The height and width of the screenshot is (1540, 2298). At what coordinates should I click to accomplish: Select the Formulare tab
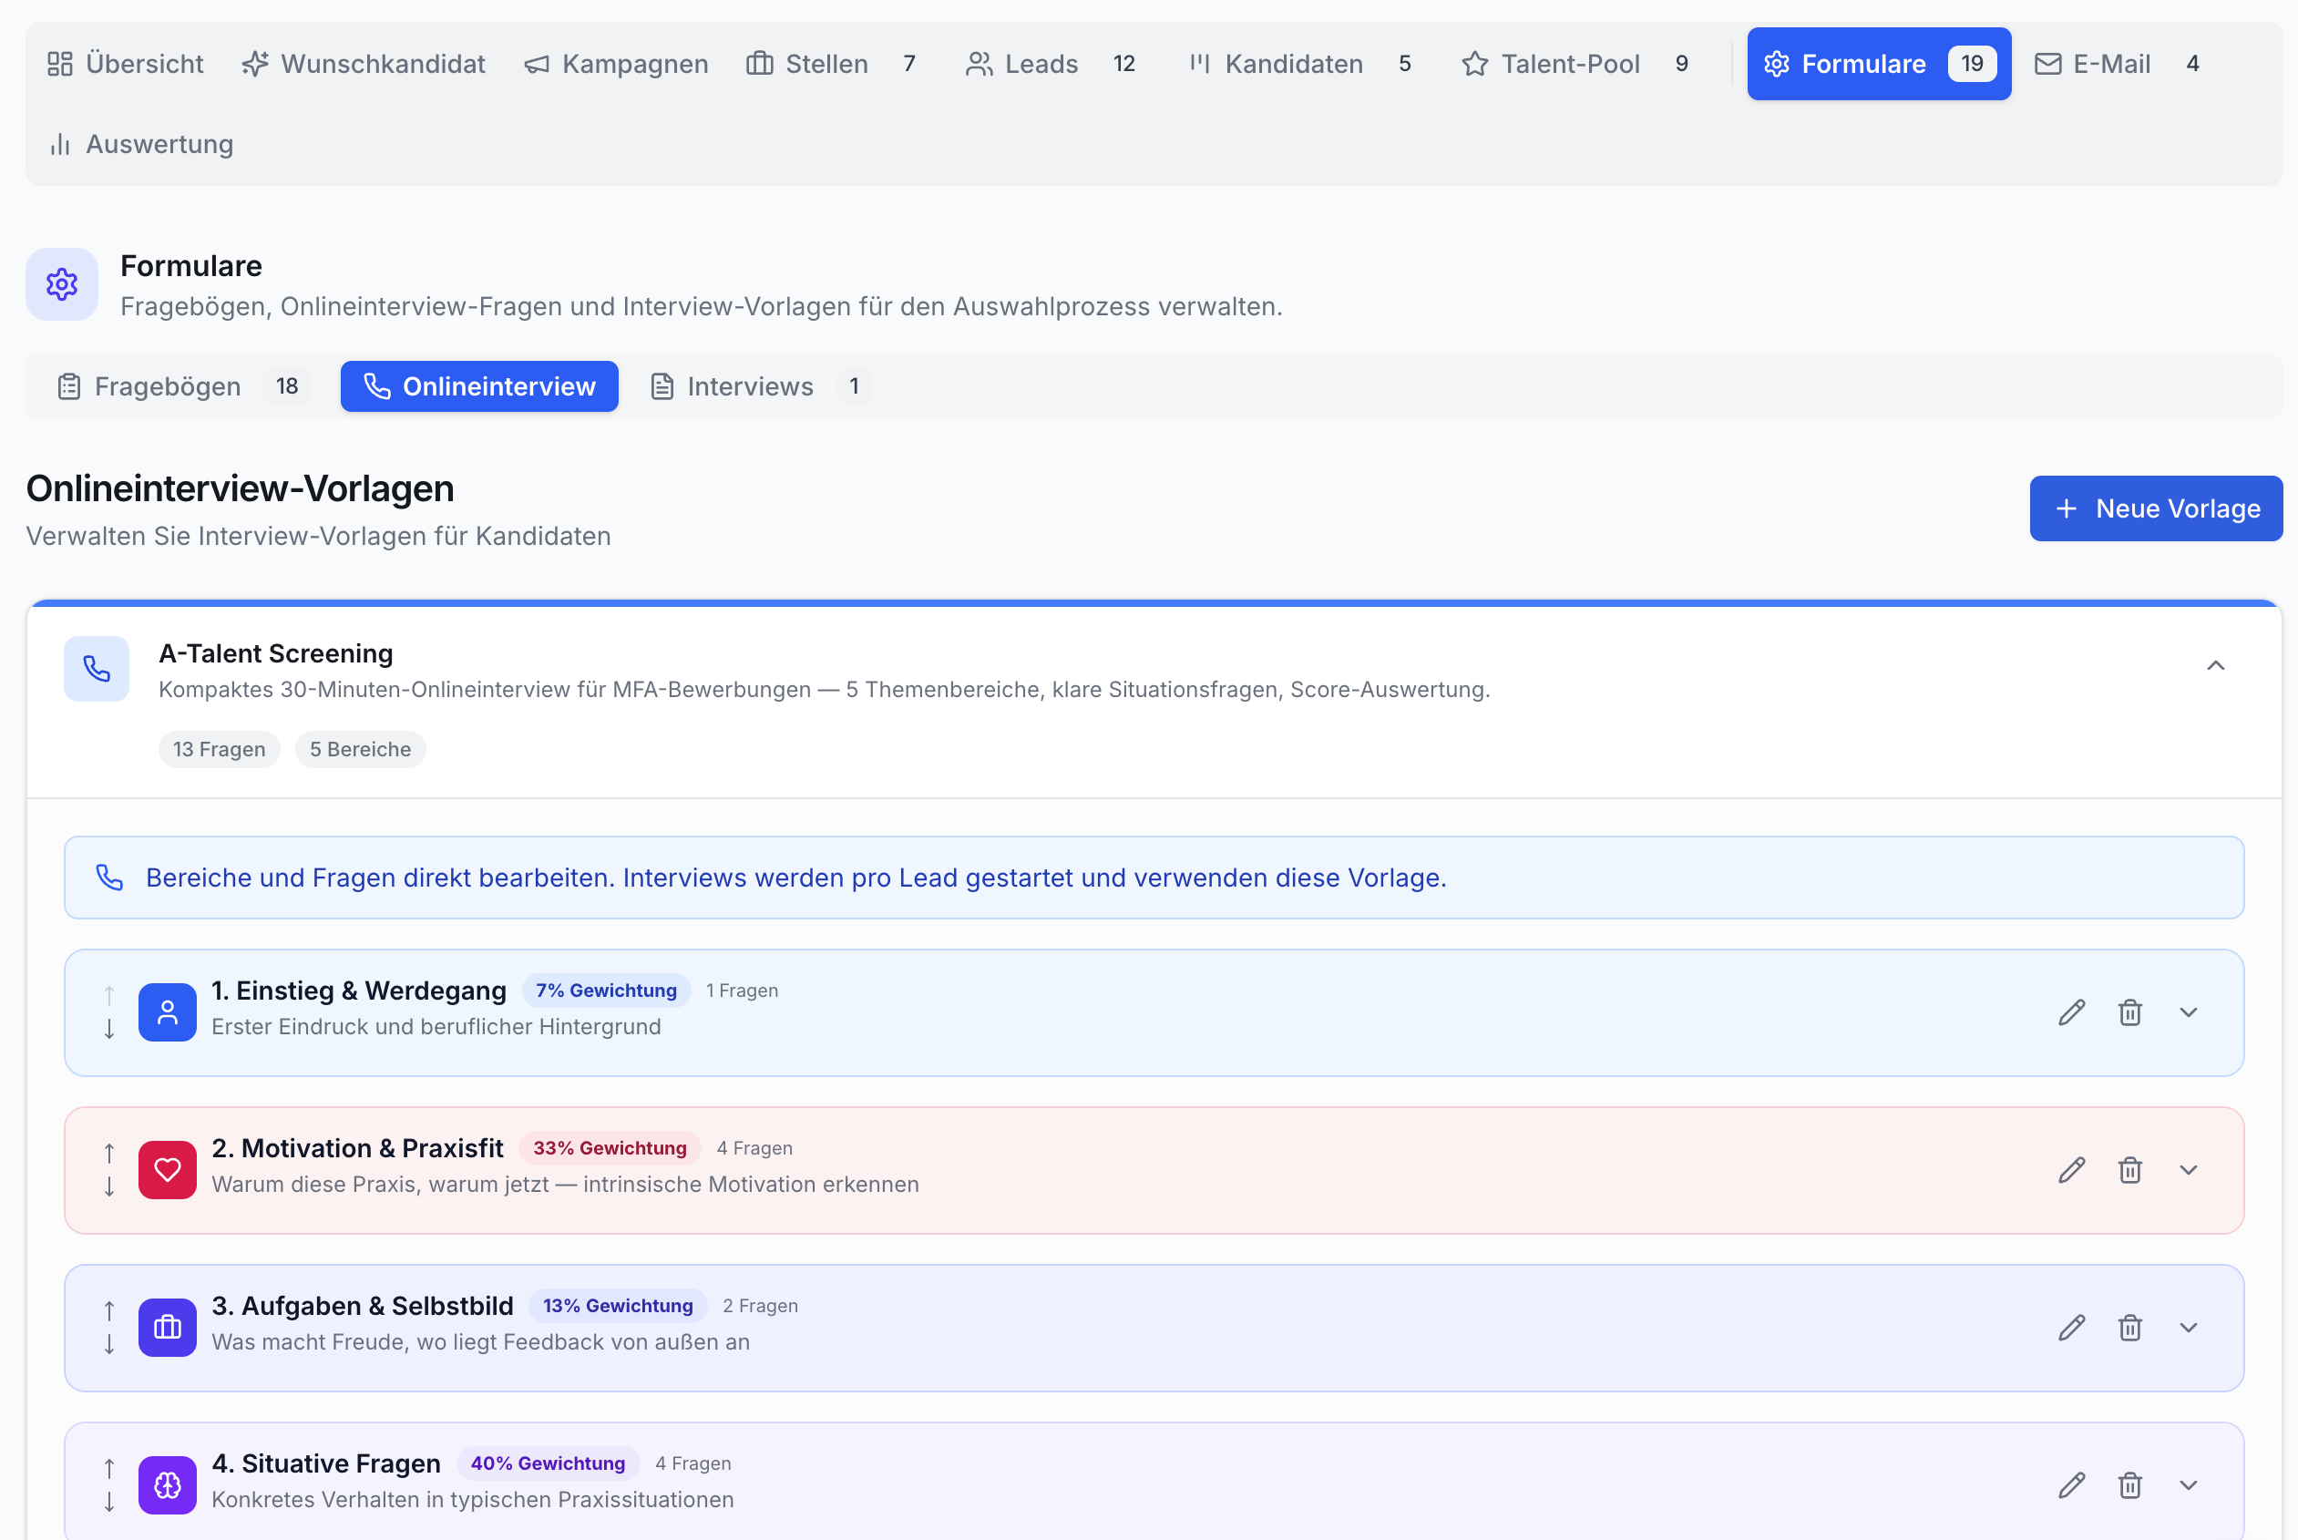[x=1879, y=64]
